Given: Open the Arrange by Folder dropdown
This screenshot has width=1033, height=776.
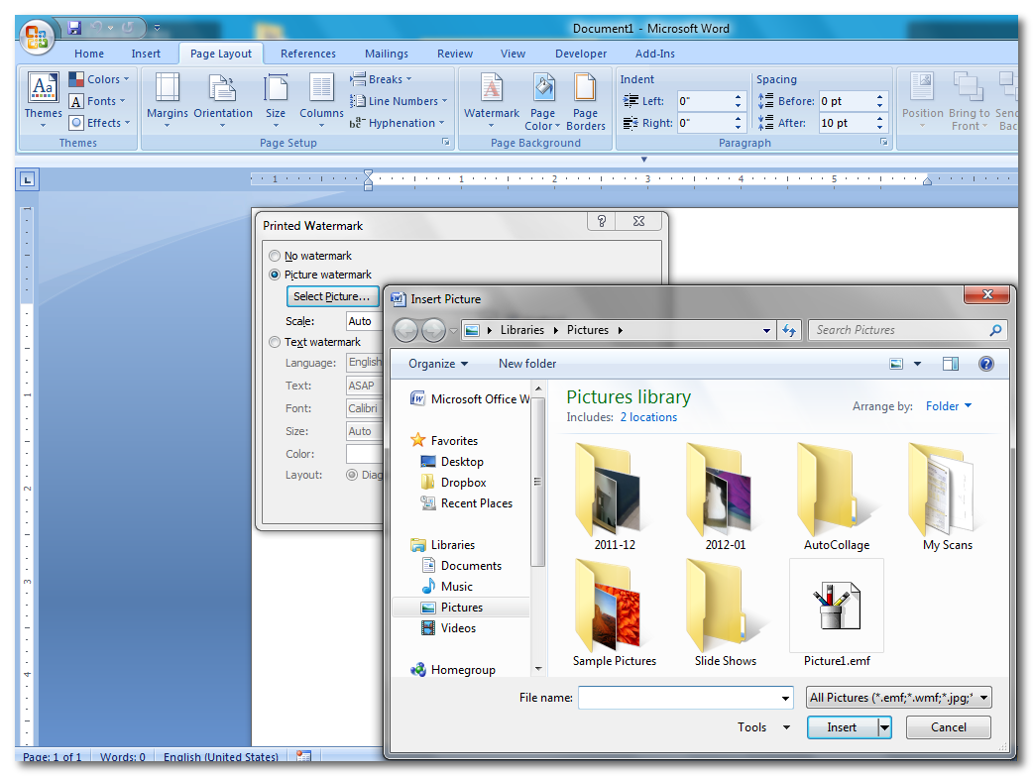Looking at the screenshot, I should (x=949, y=406).
